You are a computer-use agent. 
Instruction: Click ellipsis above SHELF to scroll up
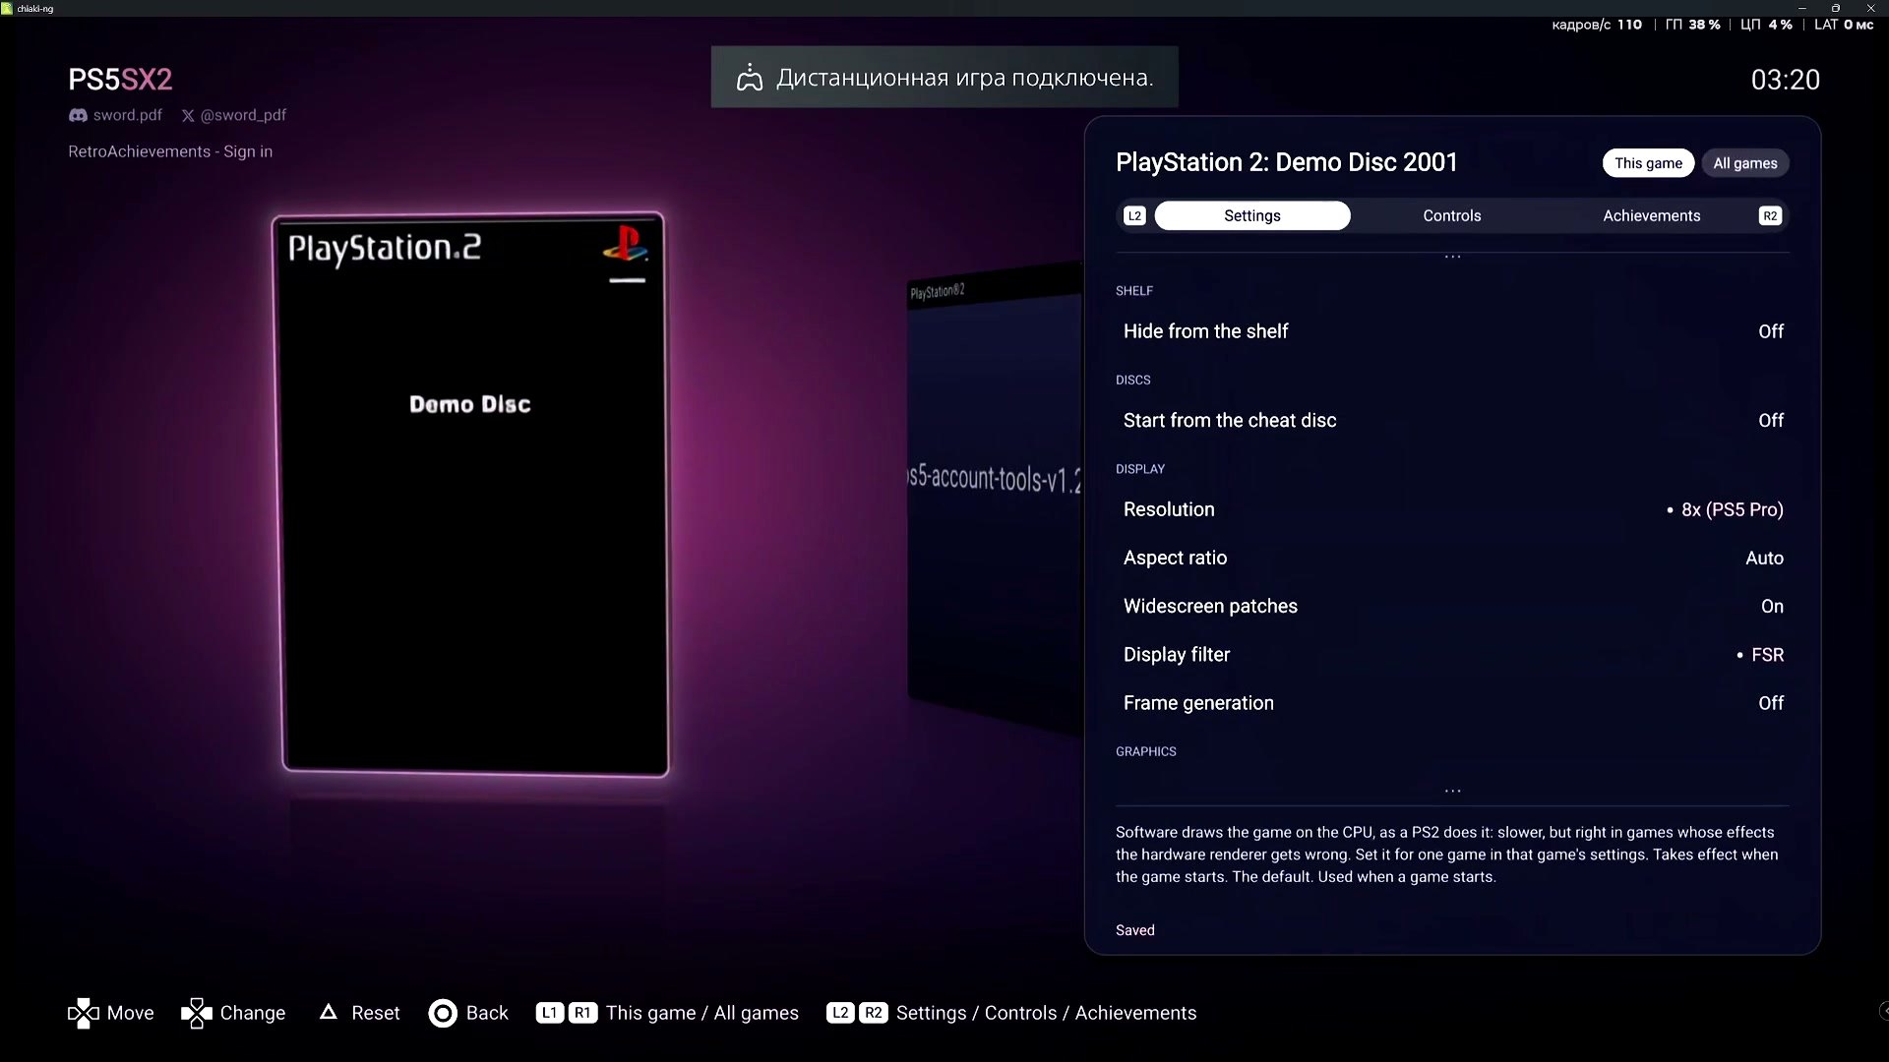[x=1452, y=258]
